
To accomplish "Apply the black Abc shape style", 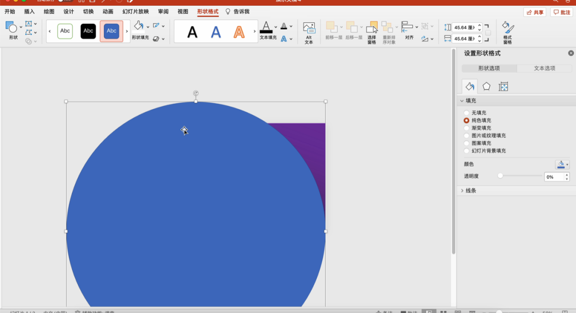I will point(88,31).
